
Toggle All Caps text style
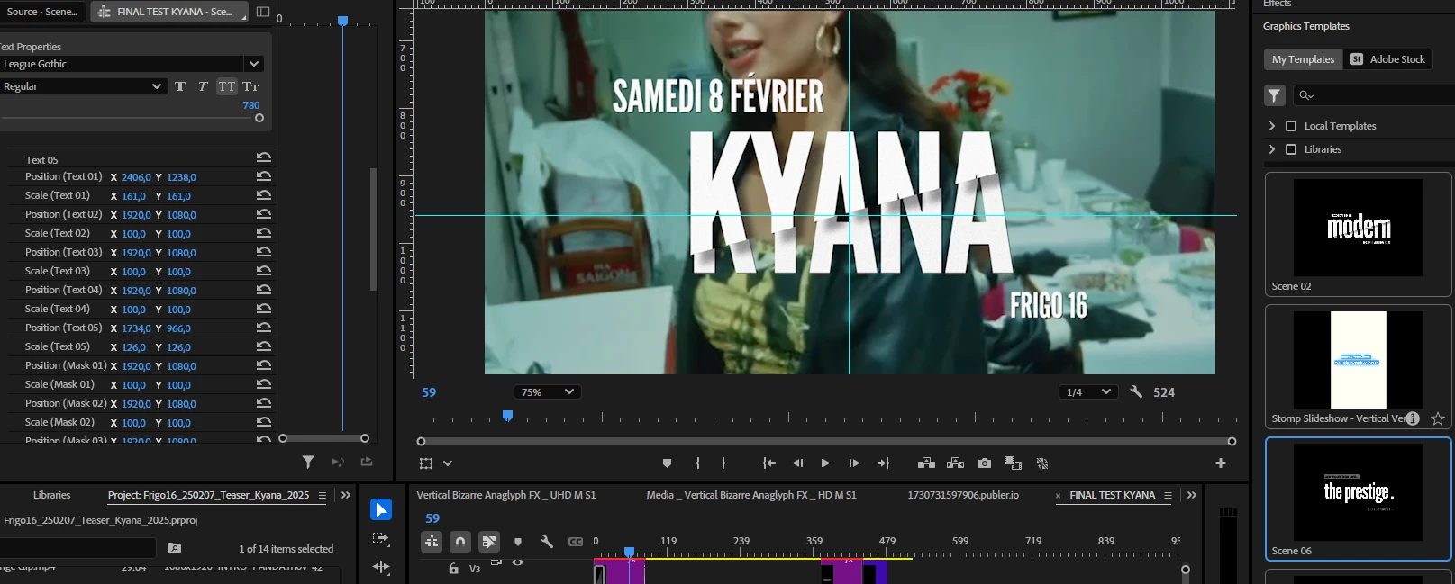pos(227,86)
